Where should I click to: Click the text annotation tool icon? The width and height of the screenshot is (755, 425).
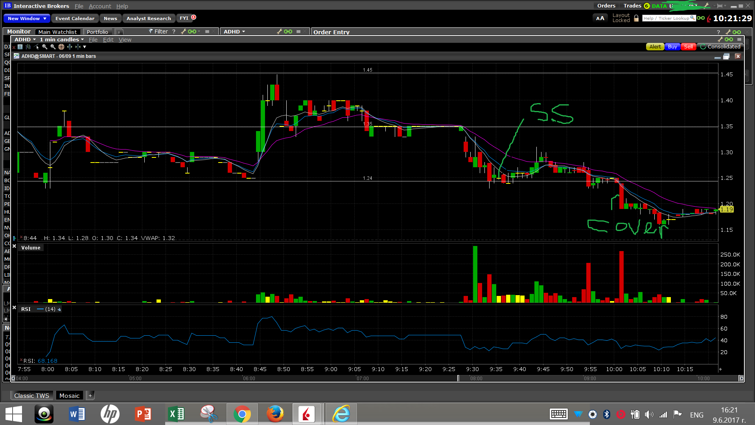click(20, 47)
